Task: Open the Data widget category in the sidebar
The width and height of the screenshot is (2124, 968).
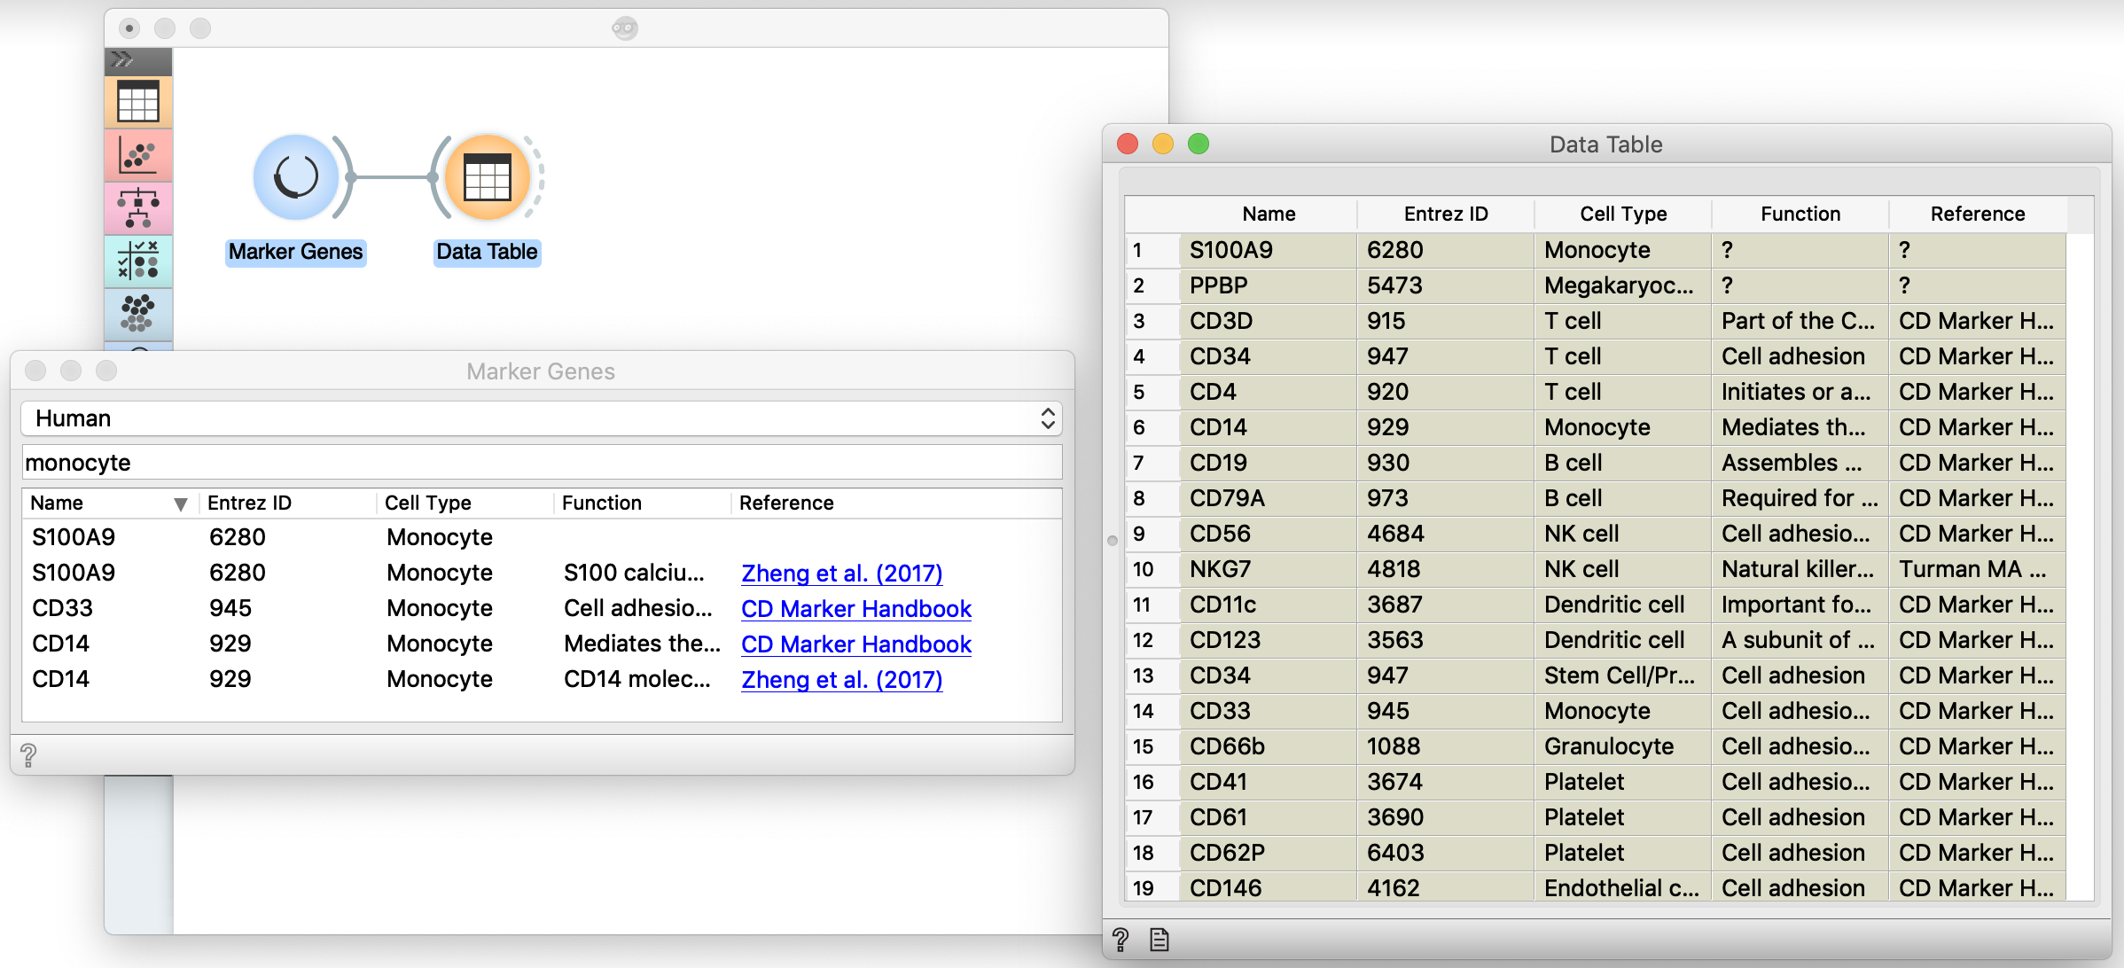Action: point(137,100)
